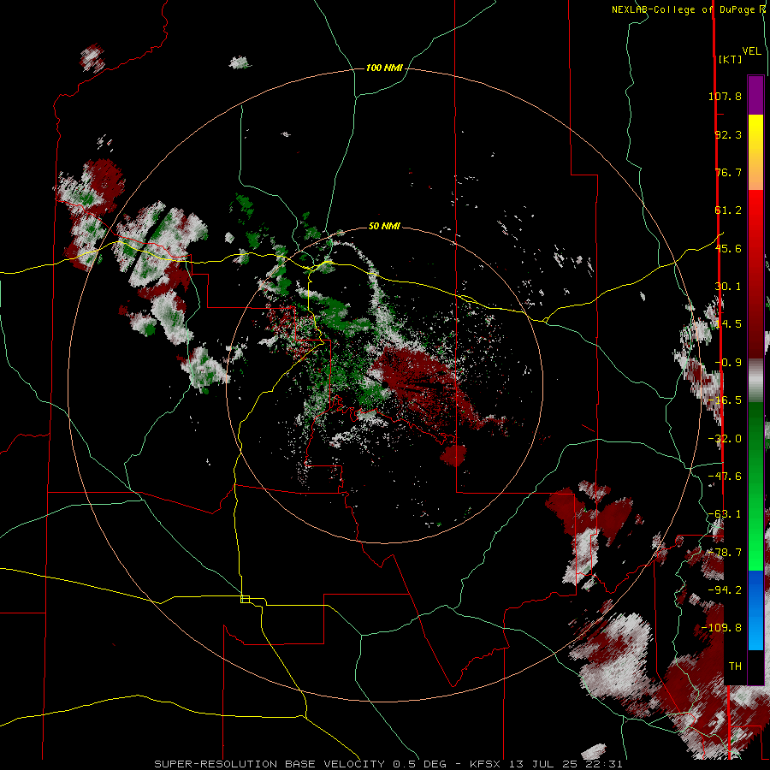This screenshot has width=770, height=770.
Task: Click the 30.1 velocity scale value
Action: [728, 287]
